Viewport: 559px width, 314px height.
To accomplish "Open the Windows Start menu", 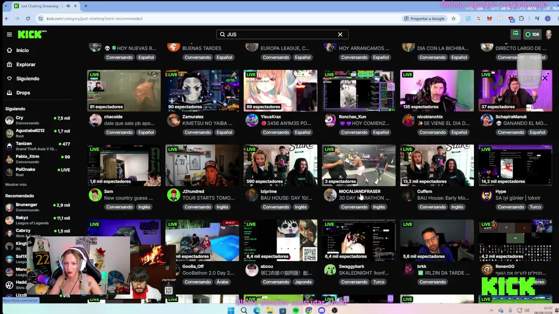I will pyautogui.click(x=231, y=311).
